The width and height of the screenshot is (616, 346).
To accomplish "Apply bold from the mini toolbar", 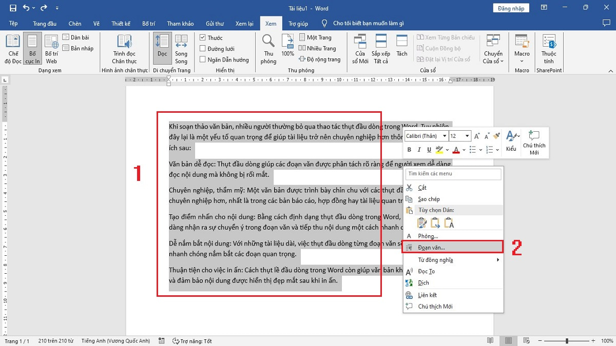I will pyautogui.click(x=410, y=150).
